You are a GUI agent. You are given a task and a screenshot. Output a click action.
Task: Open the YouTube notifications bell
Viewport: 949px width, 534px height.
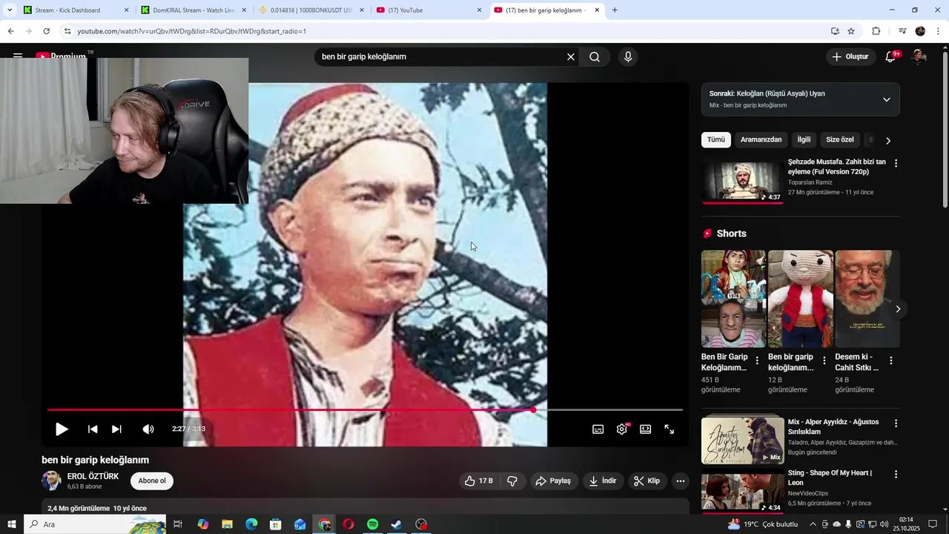coord(892,56)
